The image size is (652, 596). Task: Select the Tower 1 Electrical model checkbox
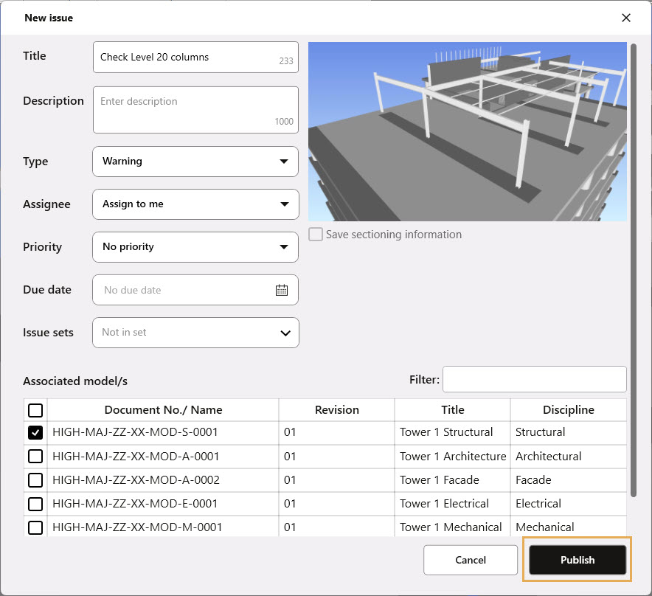pos(35,504)
